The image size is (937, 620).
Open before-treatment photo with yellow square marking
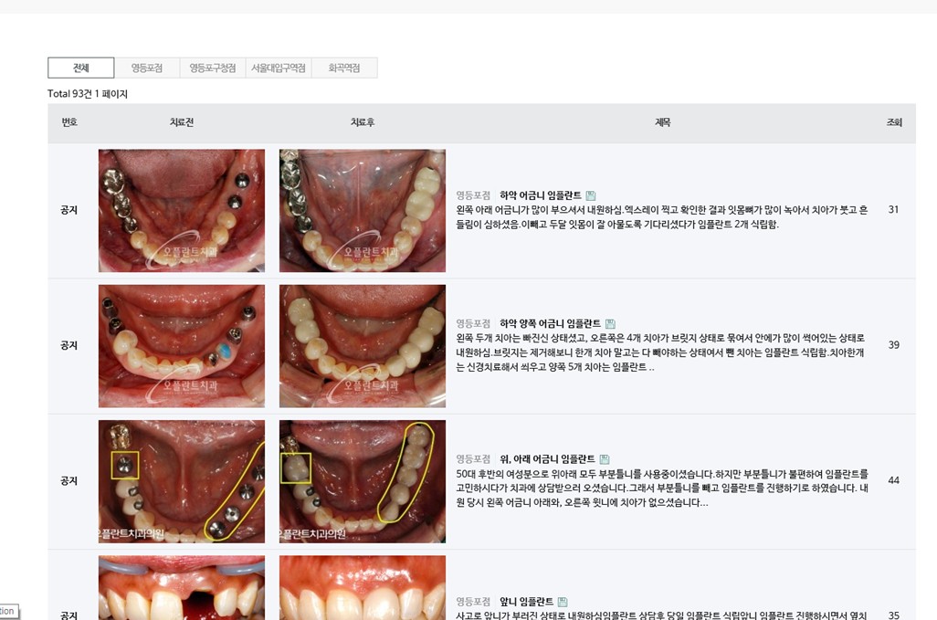click(182, 480)
